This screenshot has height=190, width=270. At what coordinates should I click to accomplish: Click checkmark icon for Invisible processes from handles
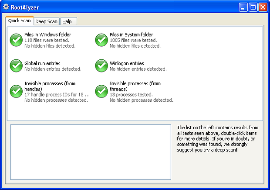[x=16, y=91]
